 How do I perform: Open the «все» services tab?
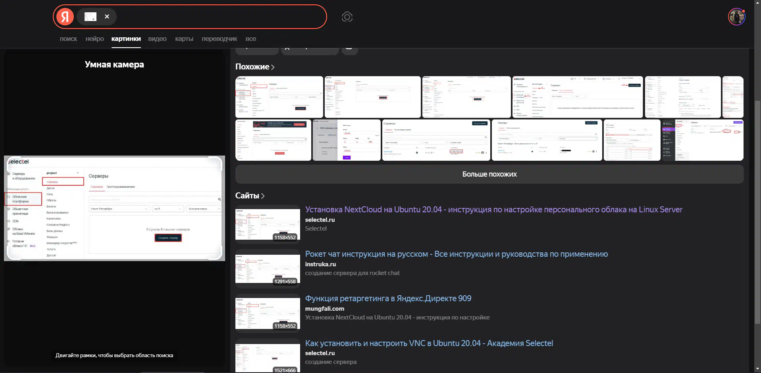point(250,39)
